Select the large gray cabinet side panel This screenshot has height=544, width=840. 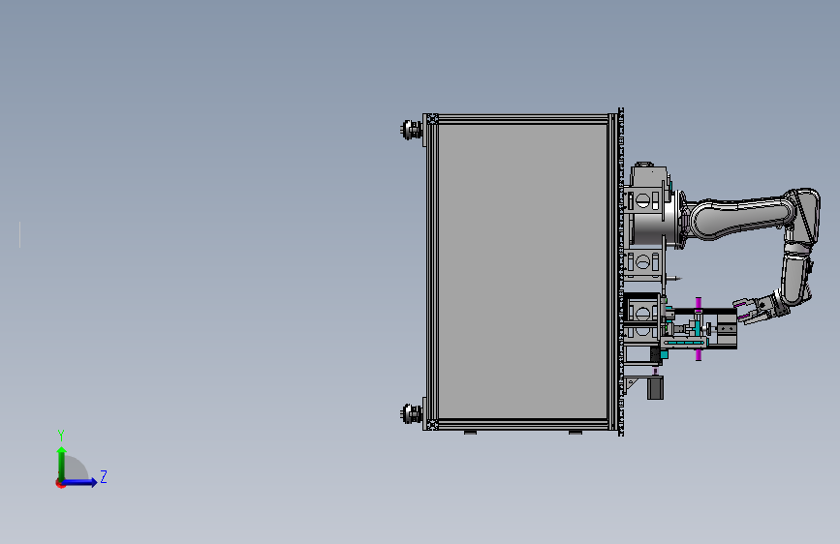522,271
